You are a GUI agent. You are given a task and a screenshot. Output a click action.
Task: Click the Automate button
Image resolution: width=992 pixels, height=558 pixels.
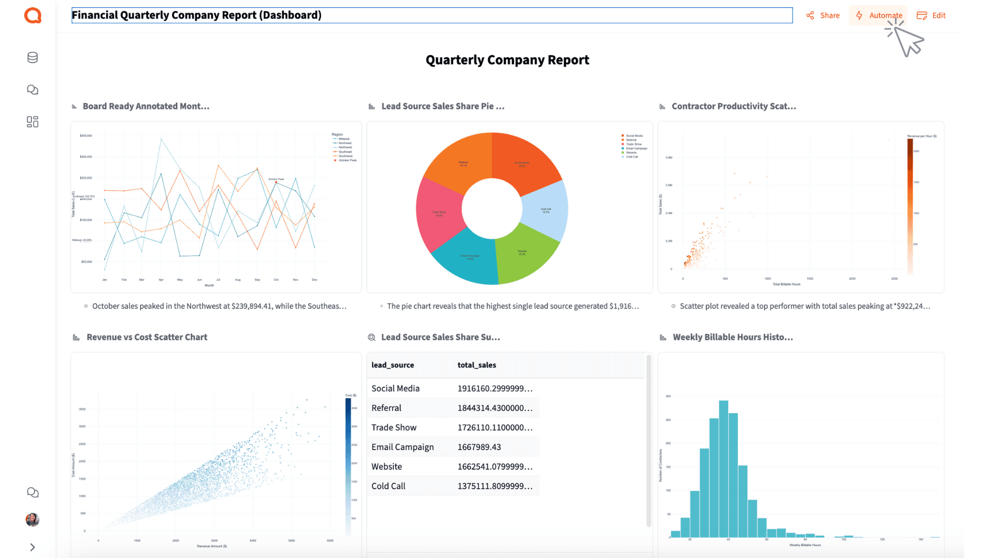pyautogui.click(x=879, y=16)
